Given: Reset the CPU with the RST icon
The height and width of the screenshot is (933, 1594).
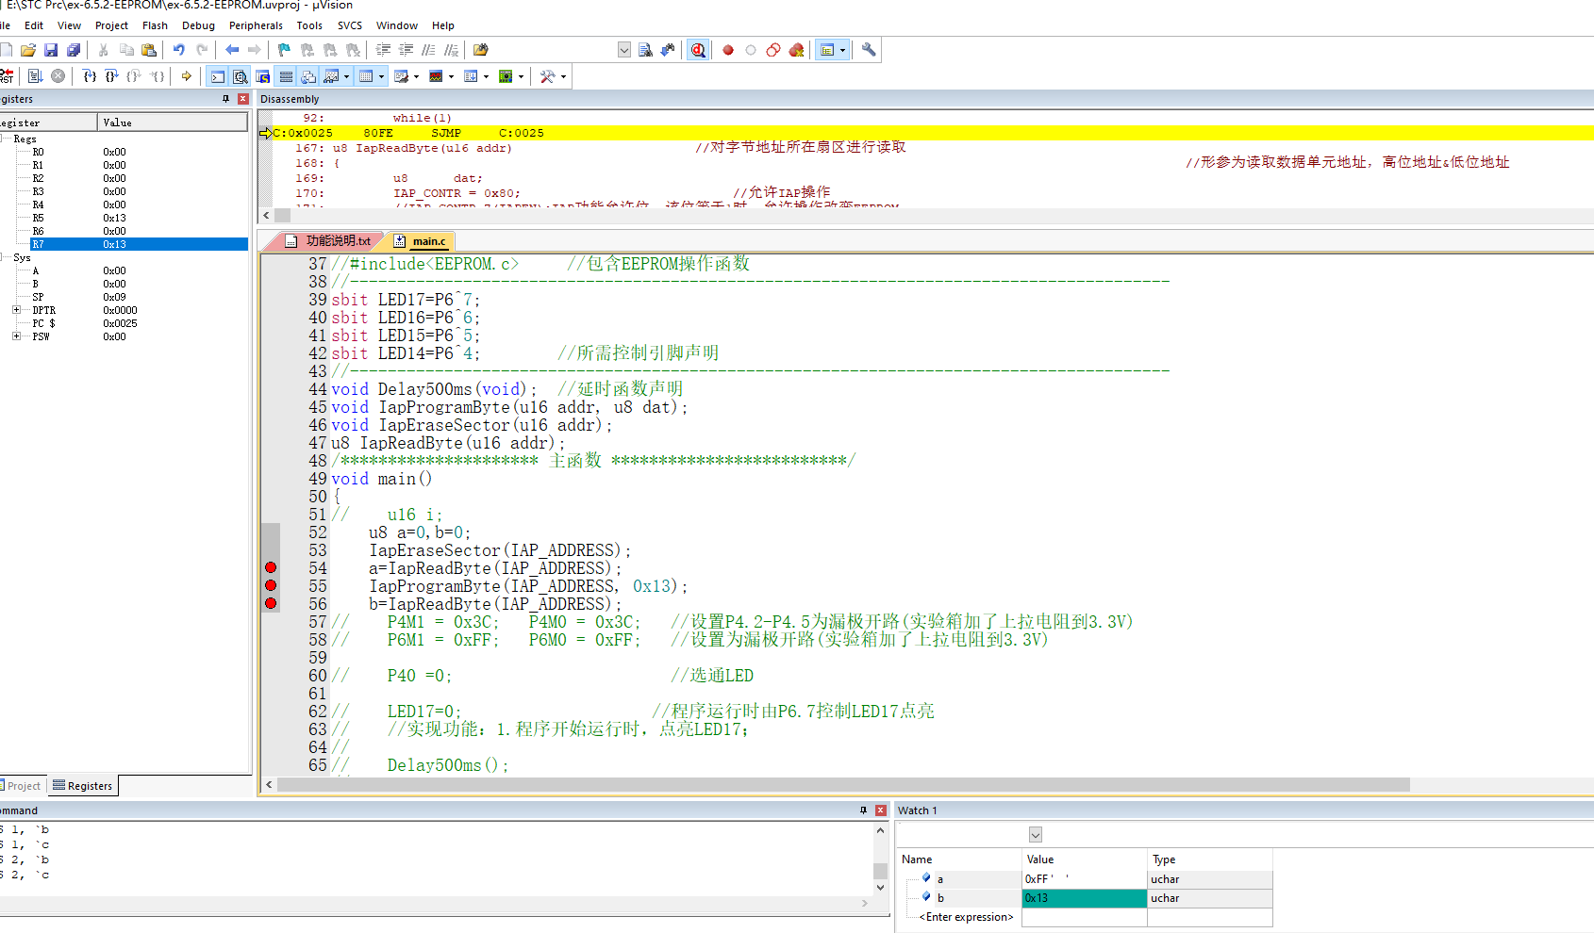Looking at the screenshot, I should point(7,76).
